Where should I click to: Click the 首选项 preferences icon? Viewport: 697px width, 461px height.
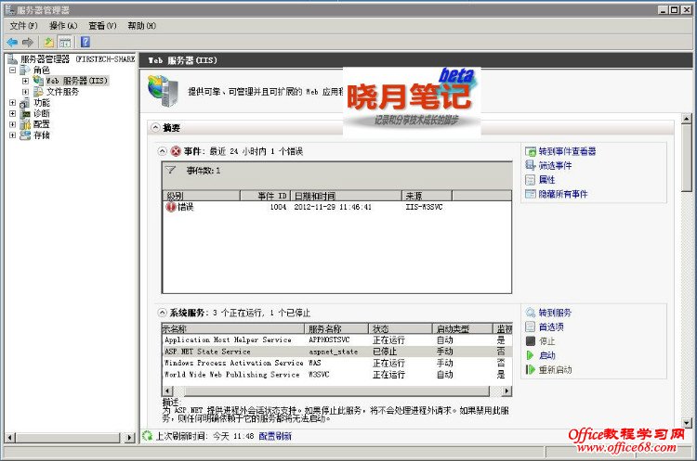tap(531, 327)
